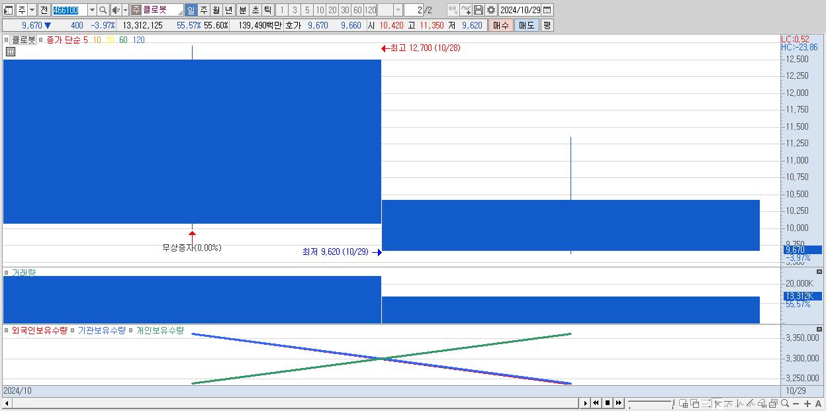Click the trend line drawing icon
The image size is (826, 411).
pos(729,404)
